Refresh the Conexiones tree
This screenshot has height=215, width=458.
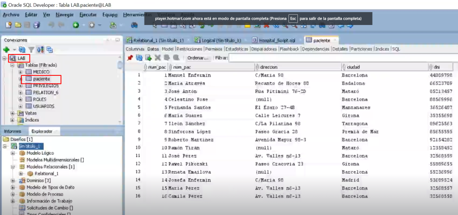[x=22, y=50]
